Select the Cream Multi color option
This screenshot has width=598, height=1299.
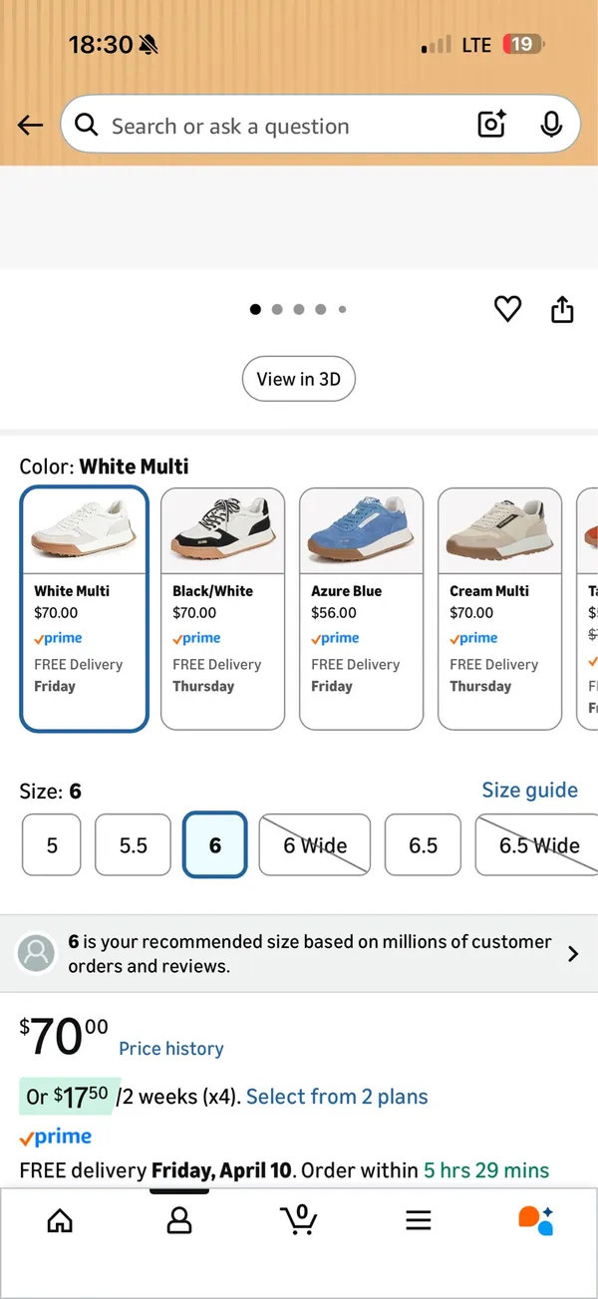point(500,608)
